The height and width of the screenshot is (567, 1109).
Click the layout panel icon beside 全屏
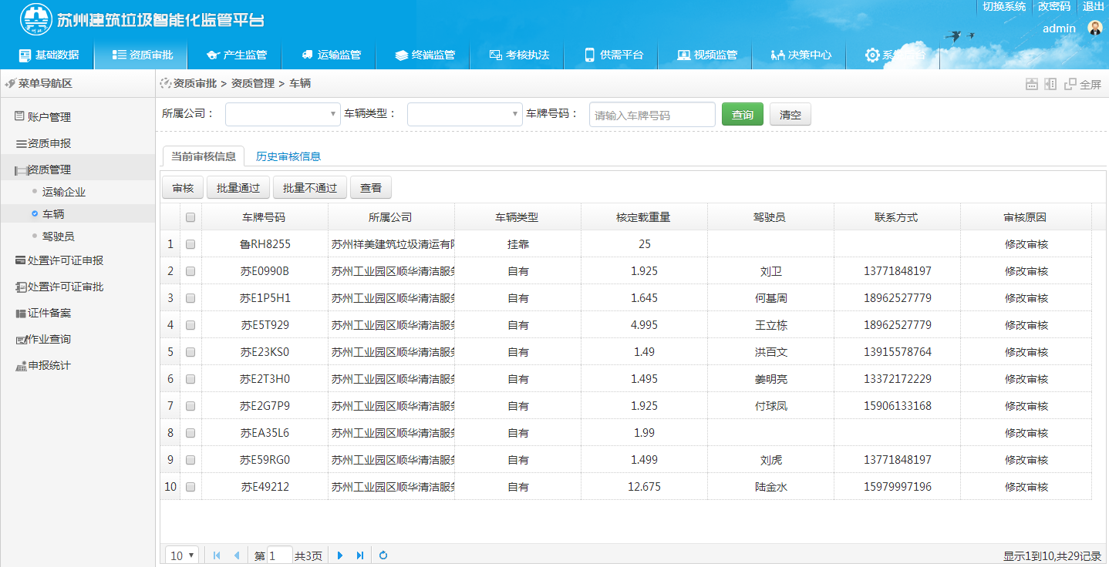coord(1050,84)
